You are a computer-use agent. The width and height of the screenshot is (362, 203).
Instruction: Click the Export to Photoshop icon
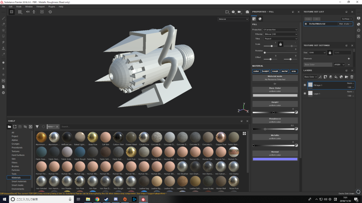[x=4, y=81]
